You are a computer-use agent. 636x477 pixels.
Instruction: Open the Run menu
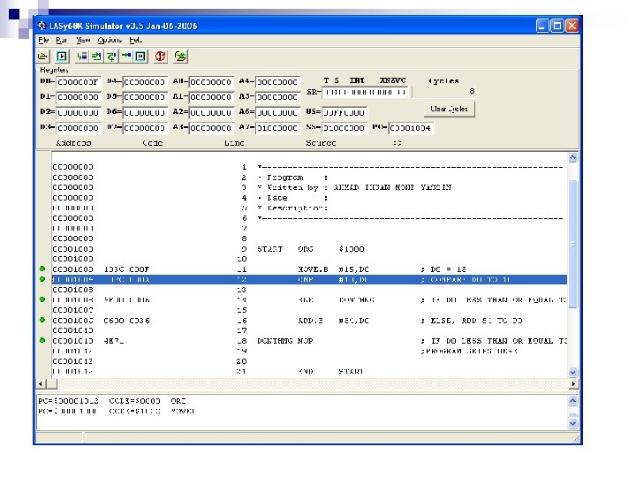61,40
